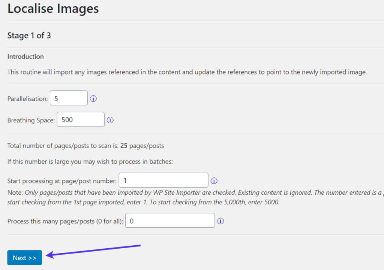Focus the Parallelisation input field
Image resolution: width=384 pixels, height=270 pixels.
point(69,98)
